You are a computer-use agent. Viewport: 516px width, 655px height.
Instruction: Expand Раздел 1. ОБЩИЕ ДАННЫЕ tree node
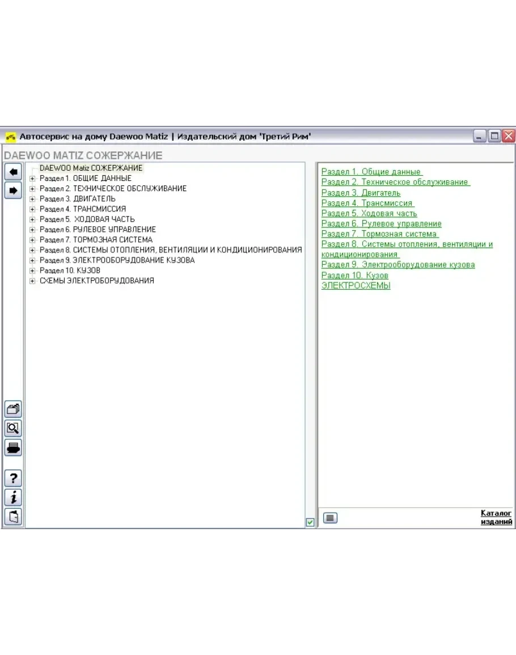[32, 179]
